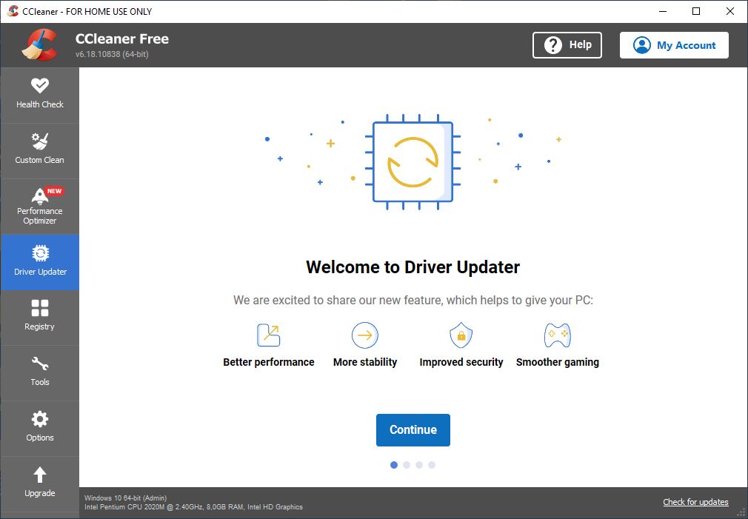Select the Driver Updater sidebar item

pos(39,262)
